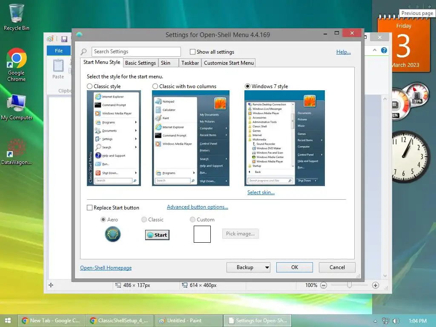Image resolution: width=436 pixels, height=327 pixels.
Task: Click the Paint zoom out minus button
Action: [x=324, y=285]
